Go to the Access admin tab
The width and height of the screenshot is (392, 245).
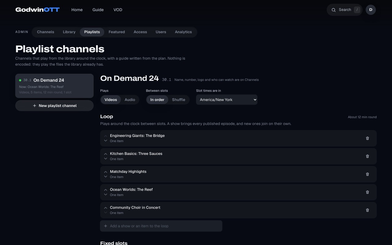click(x=140, y=32)
